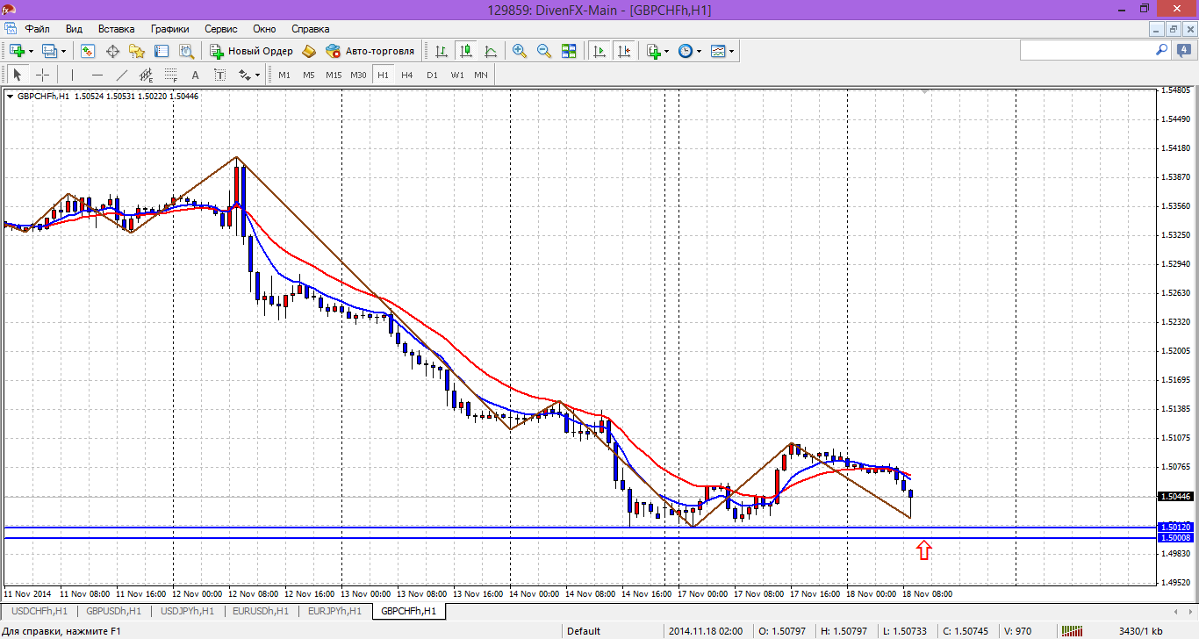Open the Сервис menu
This screenshot has width=1199, height=639.
(x=221, y=29)
